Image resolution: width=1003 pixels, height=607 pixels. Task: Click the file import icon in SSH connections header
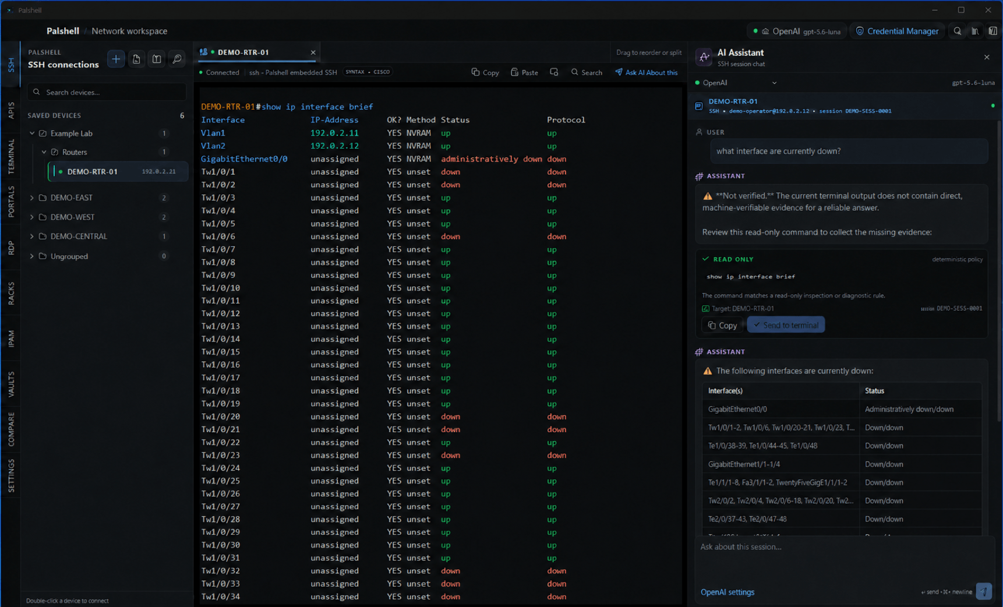(136, 59)
